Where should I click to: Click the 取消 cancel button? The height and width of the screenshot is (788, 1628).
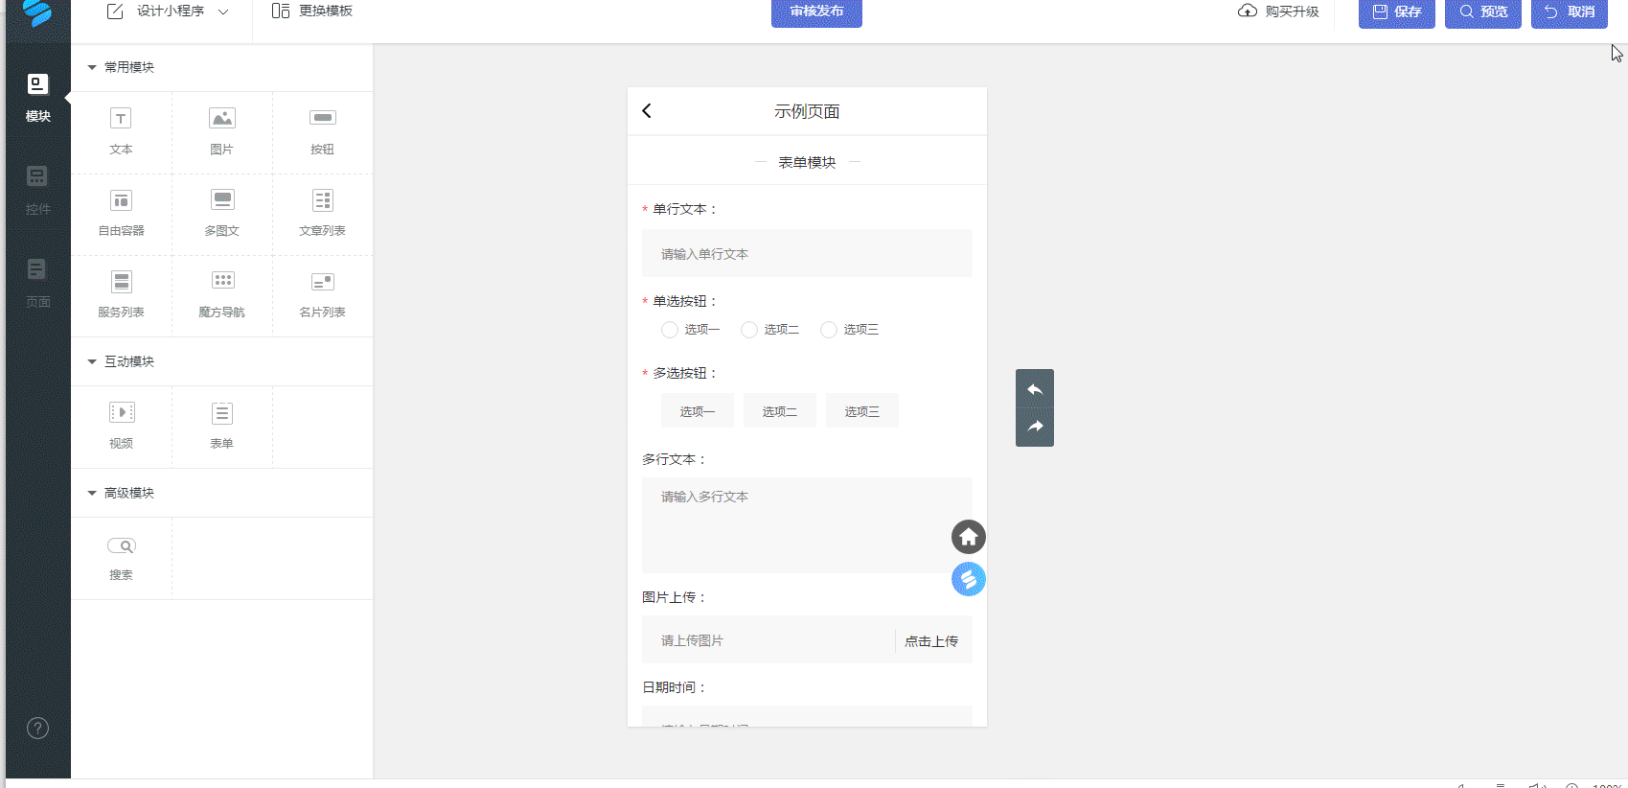coord(1570,12)
